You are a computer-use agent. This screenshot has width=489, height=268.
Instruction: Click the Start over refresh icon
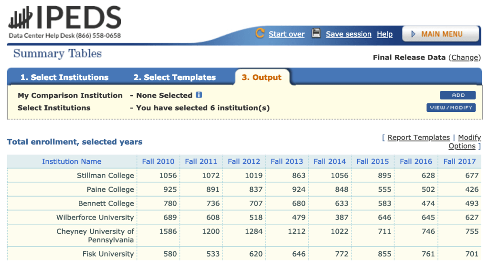pos(260,33)
